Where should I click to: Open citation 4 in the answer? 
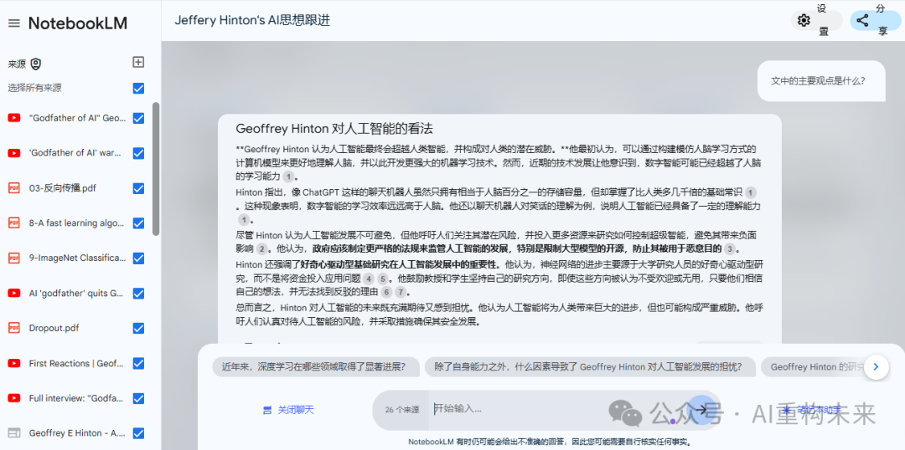point(369,279)
